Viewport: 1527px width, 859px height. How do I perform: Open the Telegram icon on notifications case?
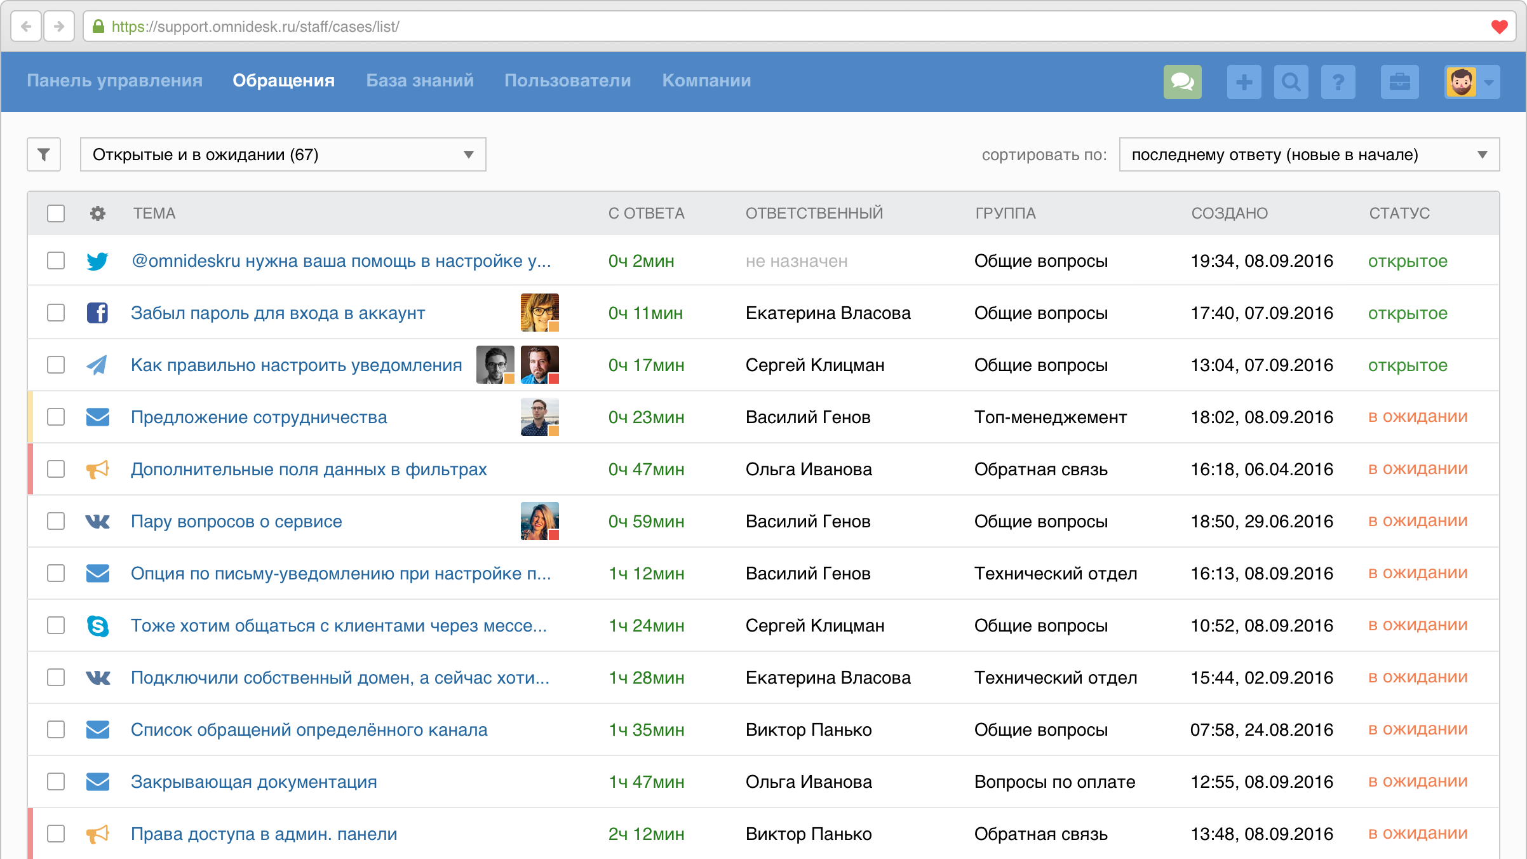98,365
